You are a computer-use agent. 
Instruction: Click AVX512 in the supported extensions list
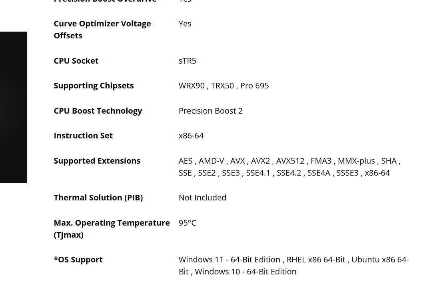290,161
